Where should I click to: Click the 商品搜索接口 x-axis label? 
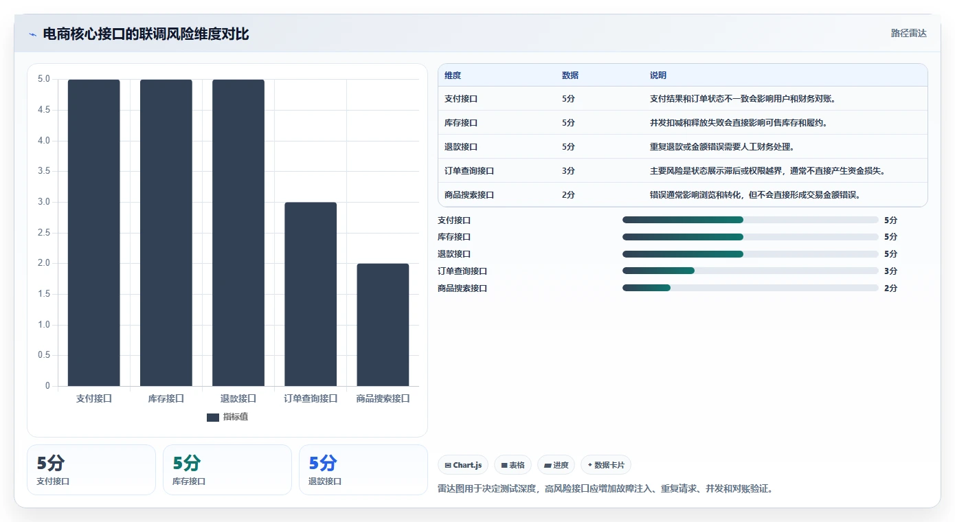(x=383, y=398)
